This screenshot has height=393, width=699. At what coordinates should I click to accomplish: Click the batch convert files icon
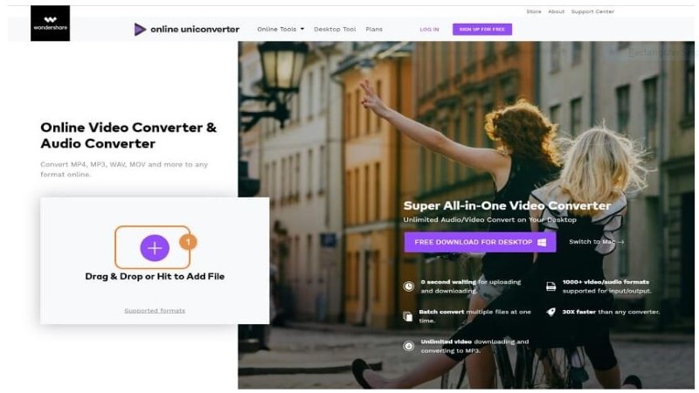click(x=407, y=316)
